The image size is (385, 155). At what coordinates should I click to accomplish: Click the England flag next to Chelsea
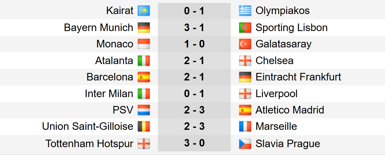pos(245,60)
